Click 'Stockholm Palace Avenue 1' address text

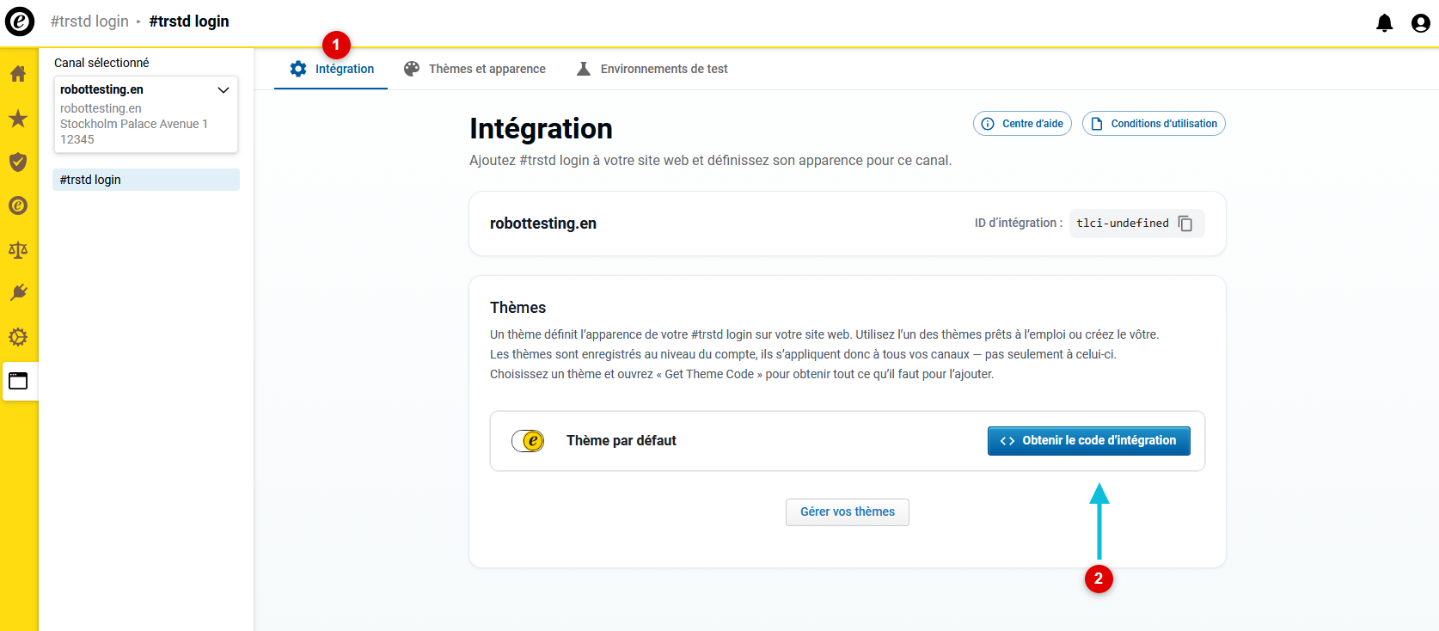tap(134, 124)
